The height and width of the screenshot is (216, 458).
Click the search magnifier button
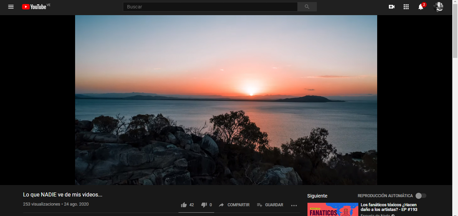point(307,7)
